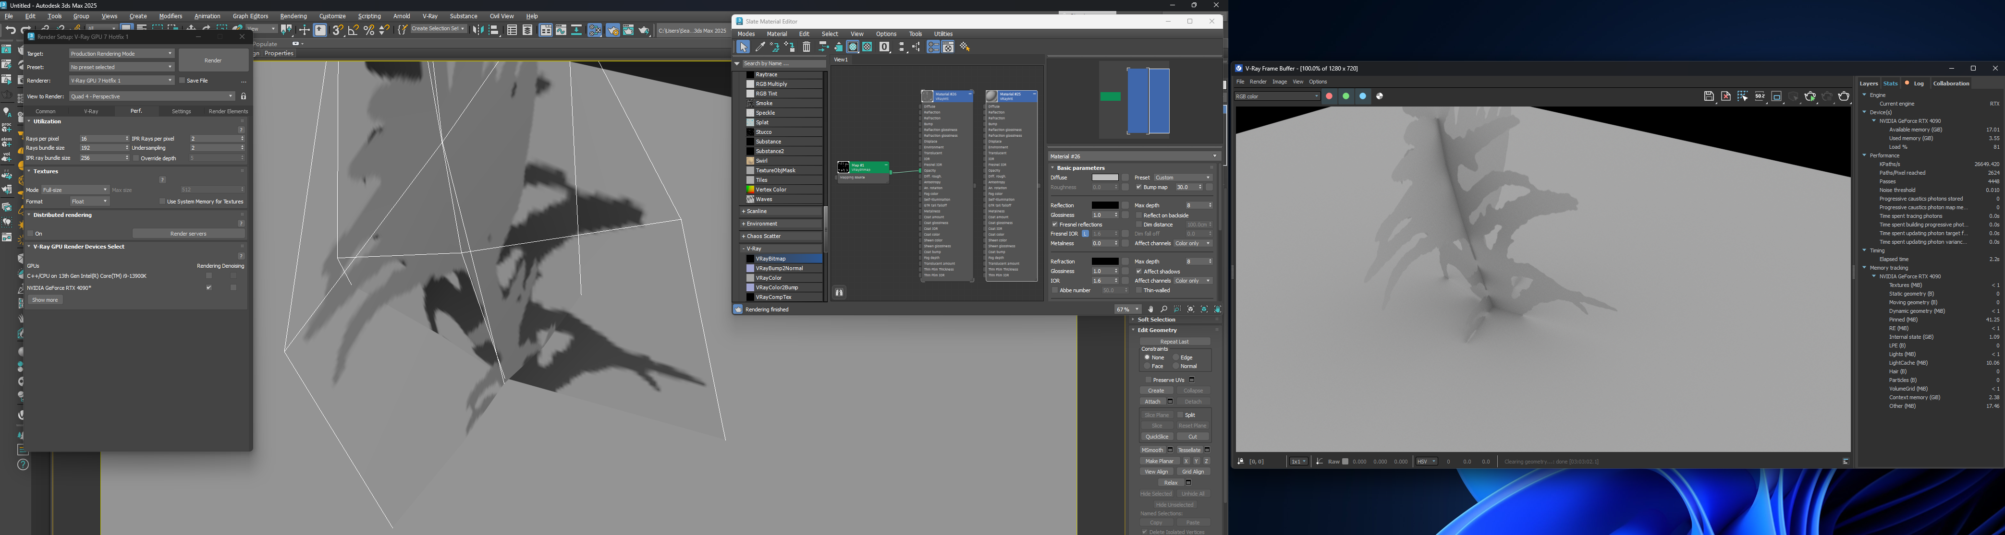Click QuickSlice button in Edit Geometry
Image resolution: width=2005 pixels, height=535 pixels.
1157,437
